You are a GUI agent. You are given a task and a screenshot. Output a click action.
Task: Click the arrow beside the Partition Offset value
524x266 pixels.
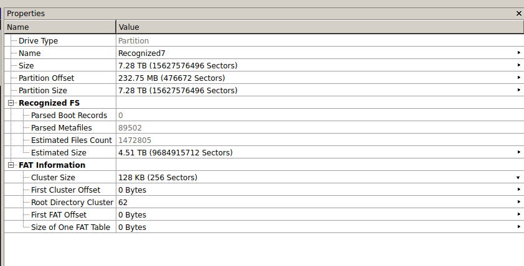518,78
